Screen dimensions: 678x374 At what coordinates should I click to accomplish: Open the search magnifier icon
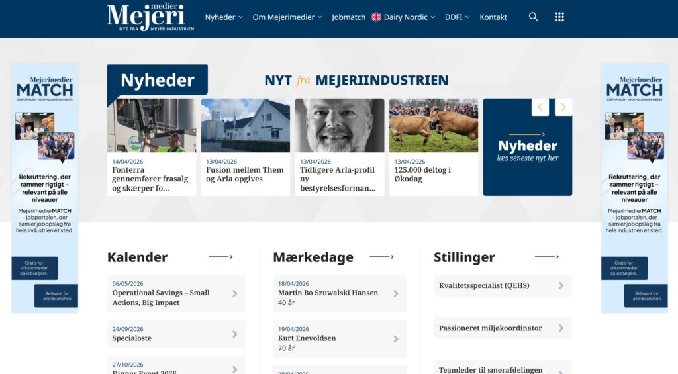[533, 17]
